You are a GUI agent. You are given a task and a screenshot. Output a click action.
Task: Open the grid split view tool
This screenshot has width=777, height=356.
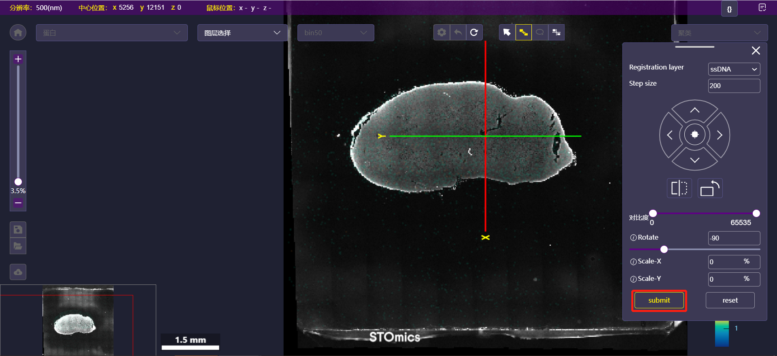[x=556, y=32]
